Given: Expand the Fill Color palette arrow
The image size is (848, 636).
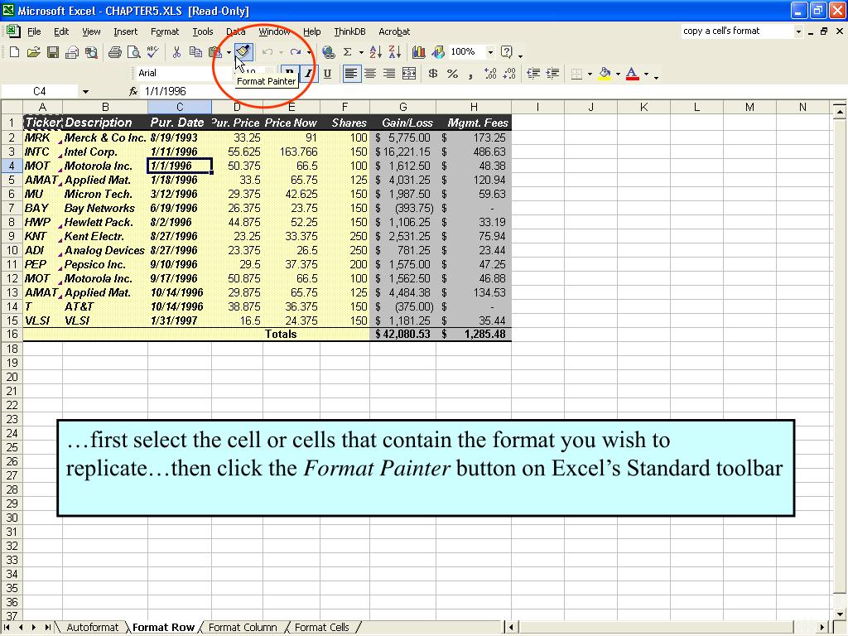Looking at the screenshot, I should [x=618, y=74].
